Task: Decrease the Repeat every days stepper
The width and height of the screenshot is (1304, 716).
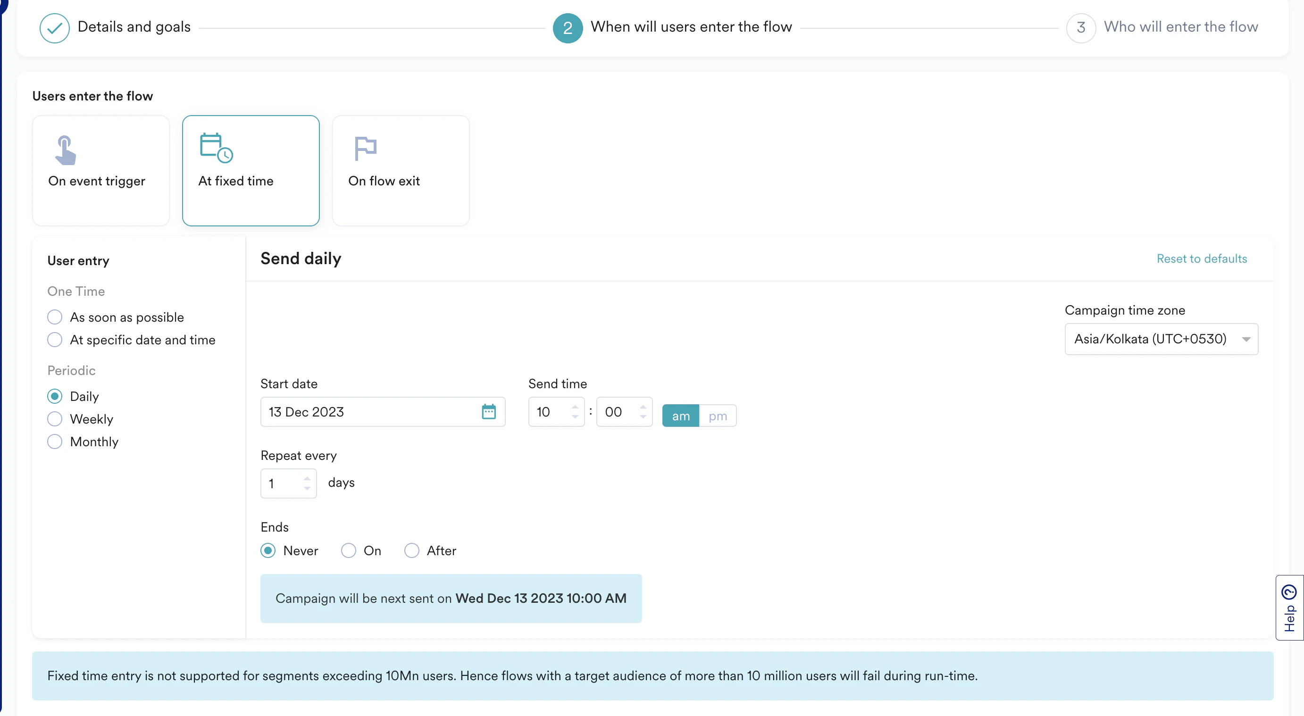Action: [307, 488]
